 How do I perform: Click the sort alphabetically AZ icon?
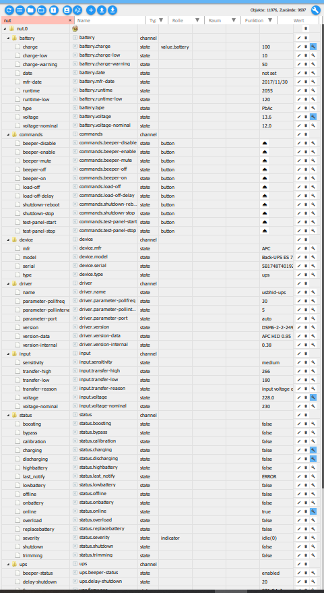[x=77, y=10]
